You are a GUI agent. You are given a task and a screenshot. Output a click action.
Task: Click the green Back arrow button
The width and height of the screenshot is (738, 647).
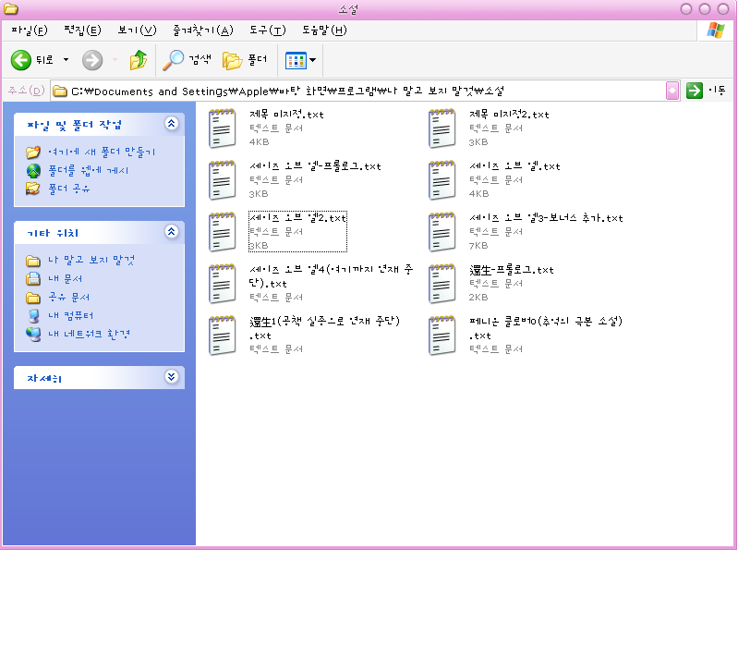pos(20,60)
